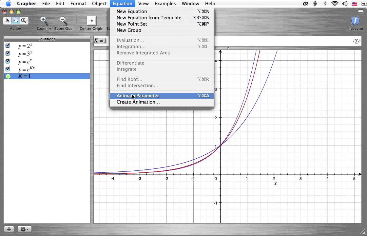
Task: Click the volume menu bar icon
Action: [x=344, y=3]
